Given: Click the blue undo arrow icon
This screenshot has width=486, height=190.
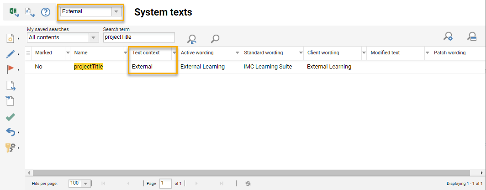Looking at the screenshot, I should point(11,132).
